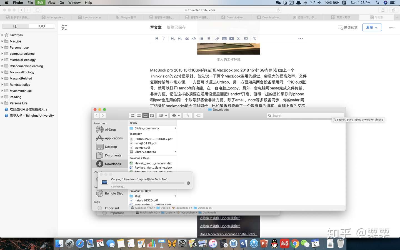This screenshot has width=400, height=250.
Task: Expand the Reading bookmark folder
Action: click(2, 97)
